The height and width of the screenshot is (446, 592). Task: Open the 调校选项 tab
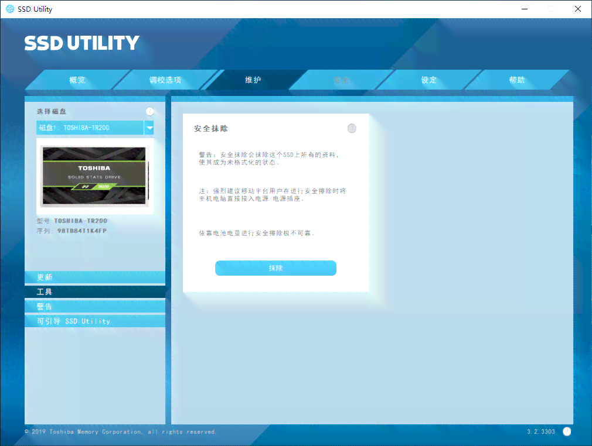pyautogui.click(x=165, y=80)
